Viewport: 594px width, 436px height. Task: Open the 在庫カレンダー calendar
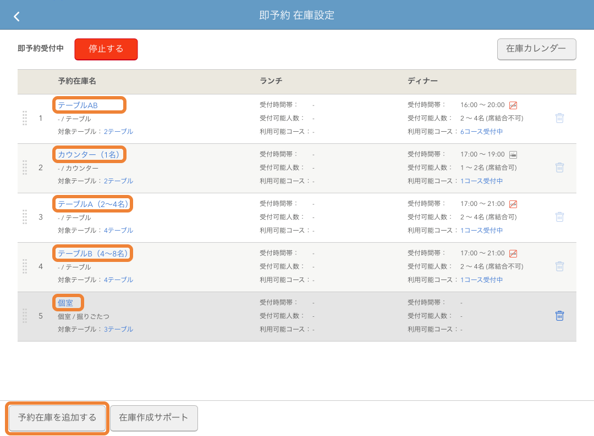pyautogui.click(x=536, y=49)
